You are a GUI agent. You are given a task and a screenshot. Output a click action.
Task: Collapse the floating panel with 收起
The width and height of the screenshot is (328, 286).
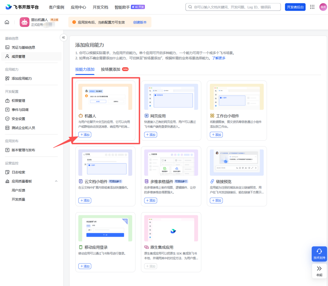(319, 271)
